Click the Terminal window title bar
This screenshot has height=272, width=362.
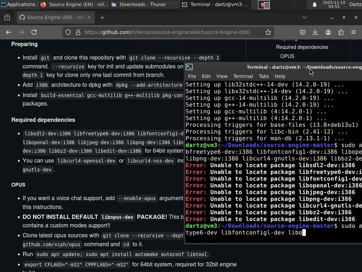coord(273,67)
